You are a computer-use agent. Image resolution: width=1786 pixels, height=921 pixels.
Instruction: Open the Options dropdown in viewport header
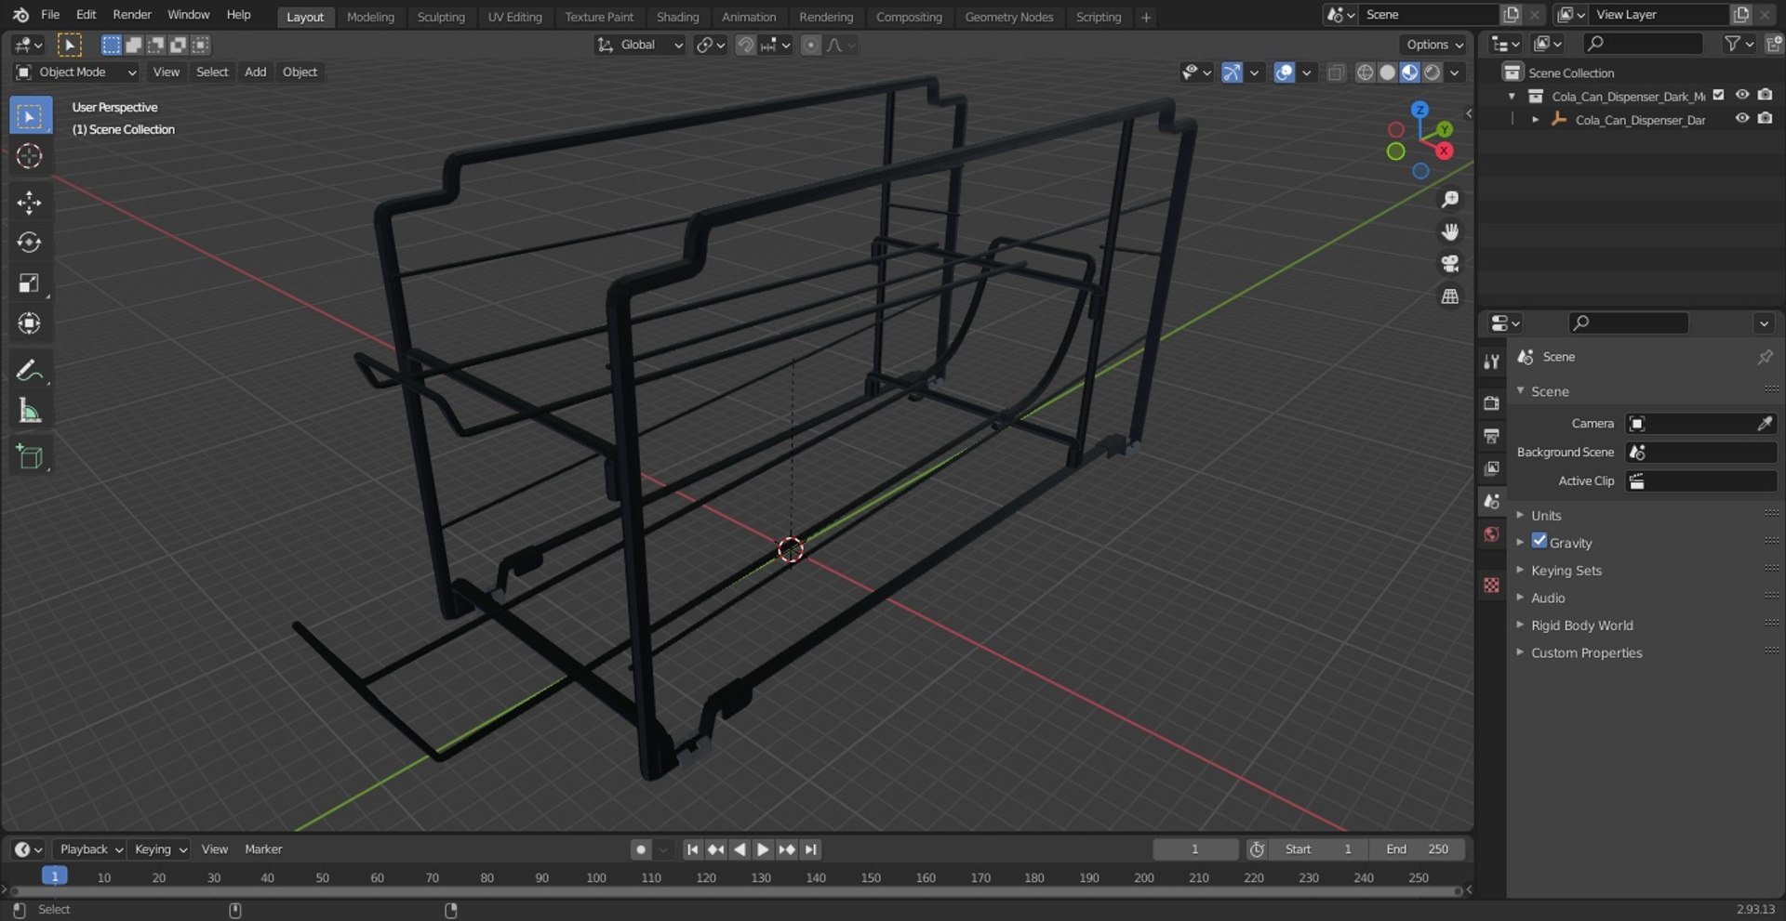coord(1434,45)
